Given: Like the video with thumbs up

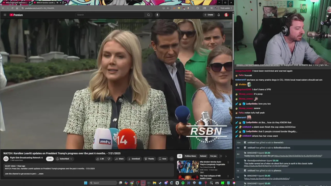Looking at the screenshot, I should (100, 159).
